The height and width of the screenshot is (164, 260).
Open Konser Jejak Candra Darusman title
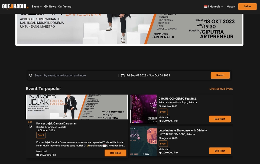tap(56, 123)
